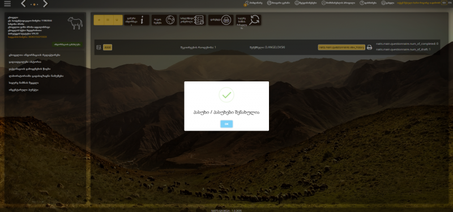Open the fifth left sidebar menu entry
The width and height of the screenshot is (453, 212).
coord(24,83)
